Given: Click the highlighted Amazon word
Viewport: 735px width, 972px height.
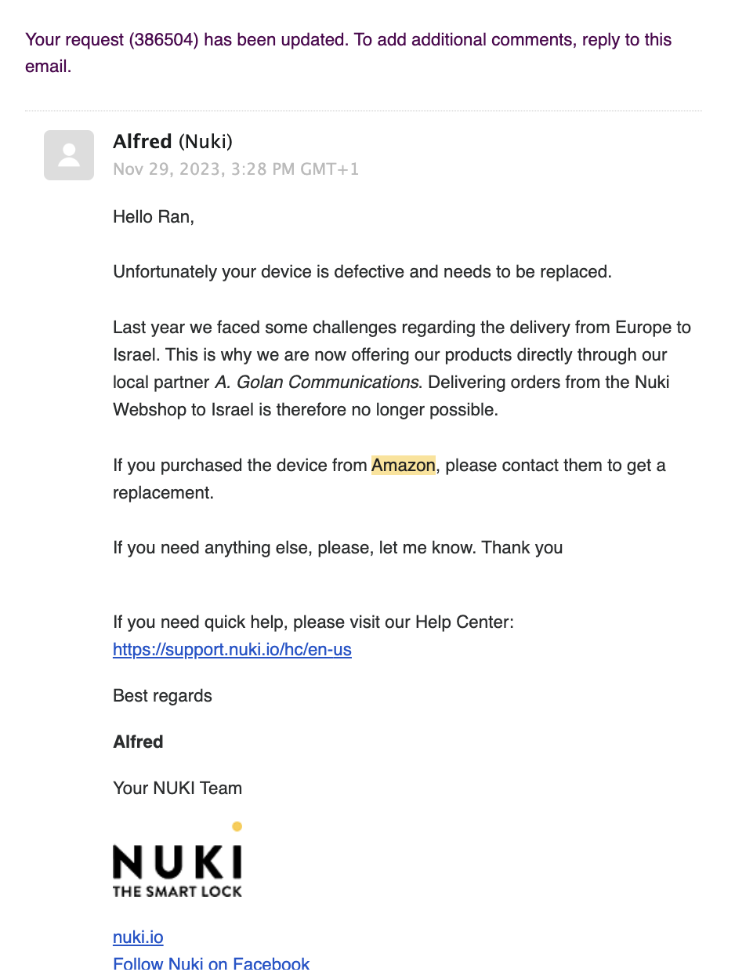Looking at the screenshot, I should pos(404,466).
